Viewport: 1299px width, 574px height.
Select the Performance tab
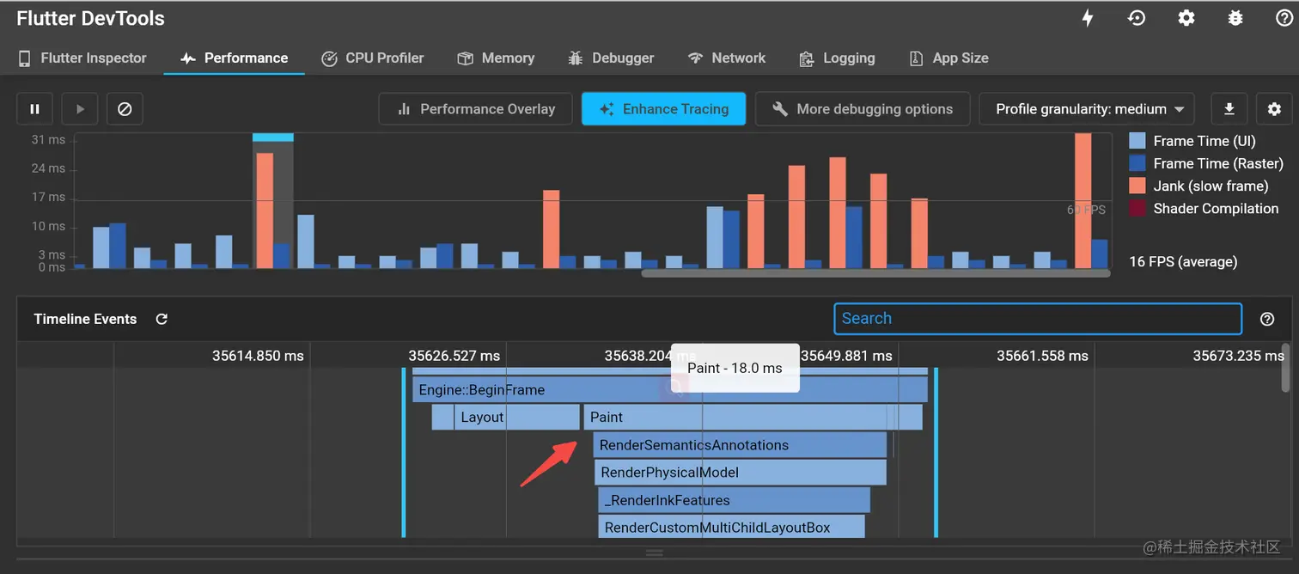[x=235, y=58]
